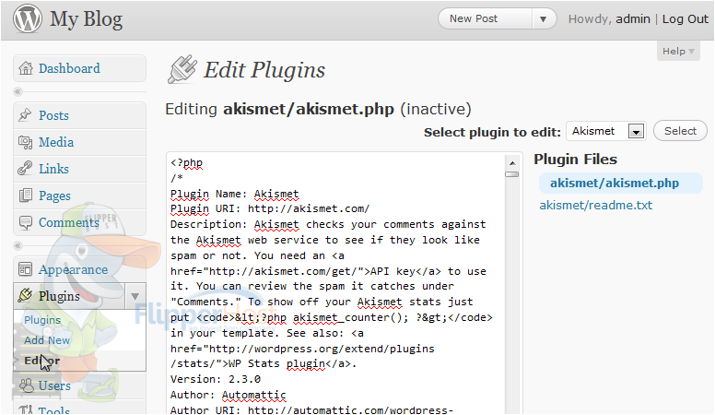Click the Media camera icon
This screenshot has width=715, height=415.
coord(25,142)
